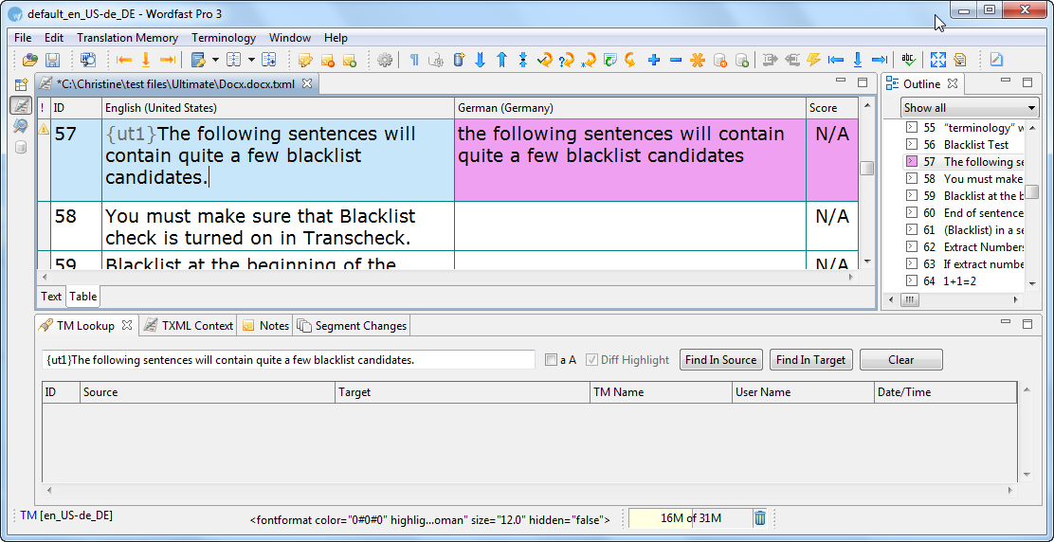Open the Window menu
The width and height of the screenshot is (1054, 542).
[x=290, y=38]
